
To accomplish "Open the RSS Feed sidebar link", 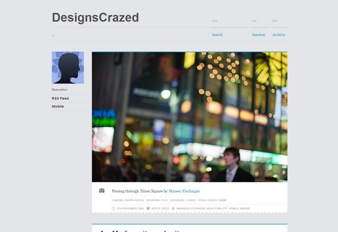I will point(60,98).
